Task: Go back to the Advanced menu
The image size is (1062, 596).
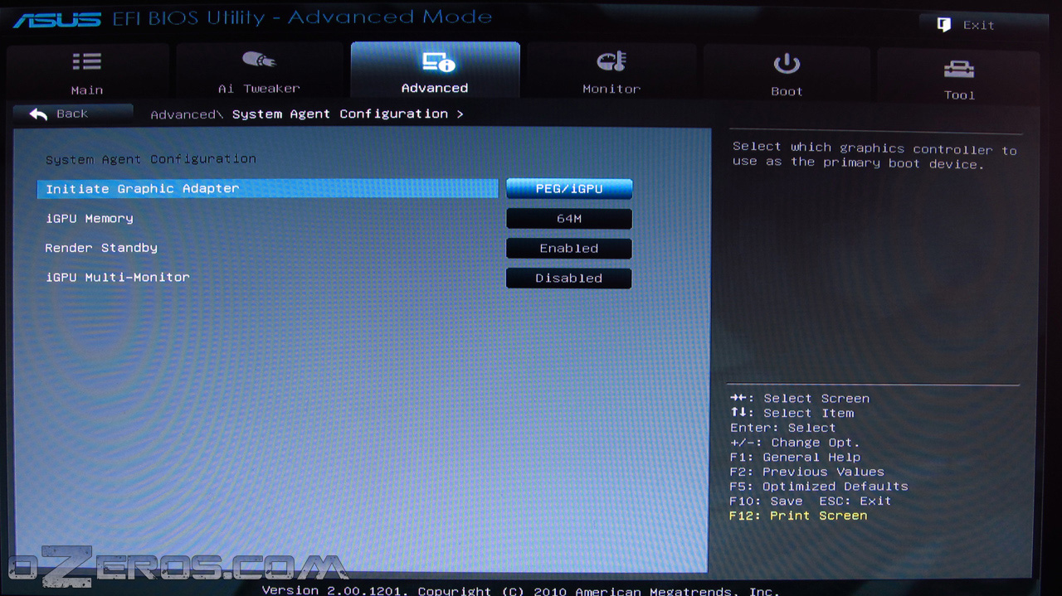Action: point(72,114)
